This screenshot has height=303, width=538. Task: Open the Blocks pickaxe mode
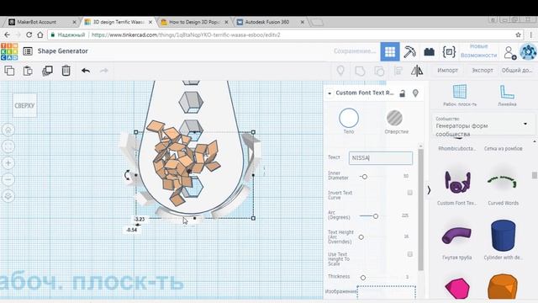(409, 51)
